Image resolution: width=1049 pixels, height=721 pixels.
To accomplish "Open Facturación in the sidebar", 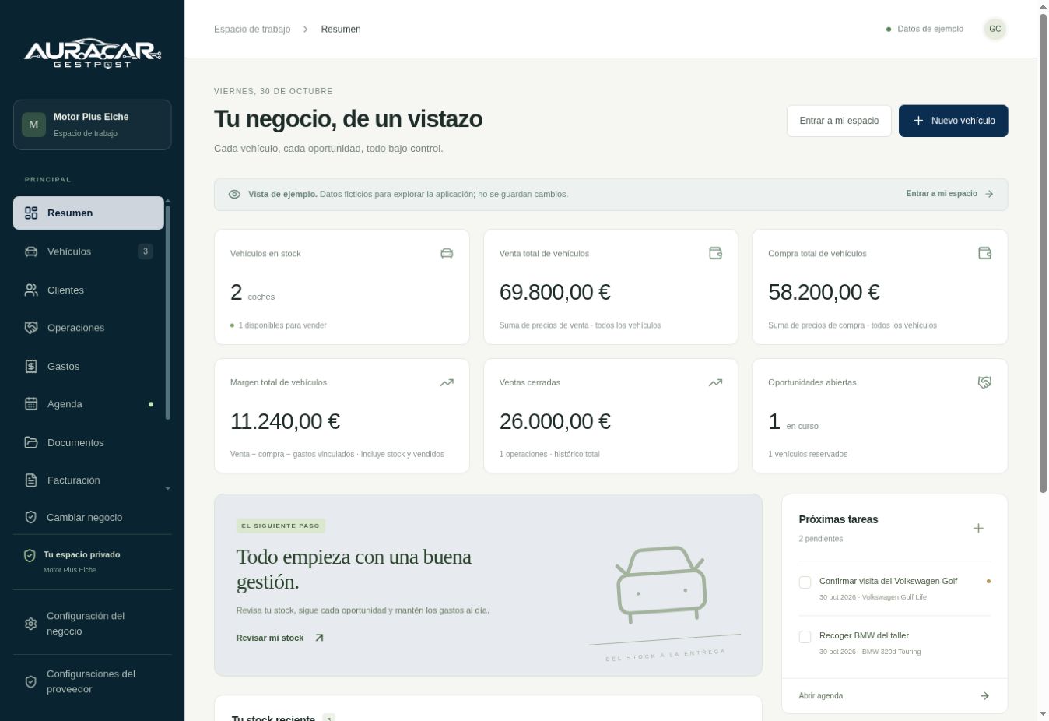I will pos(89,480).
